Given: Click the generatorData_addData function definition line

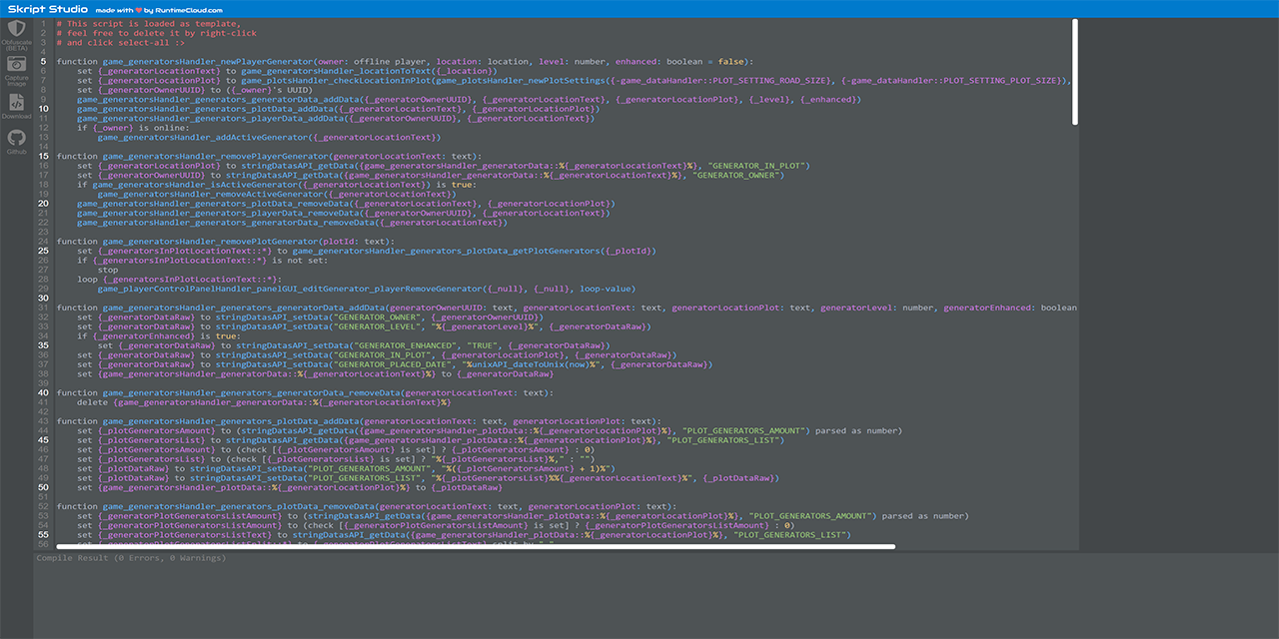Looking at the screenshot, I should pyautogui.click(x=567, y=308).
